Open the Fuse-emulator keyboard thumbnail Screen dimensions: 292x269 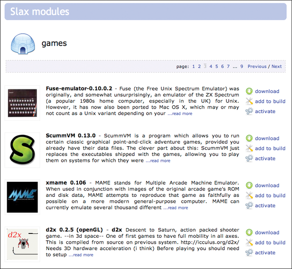(22, 103)
